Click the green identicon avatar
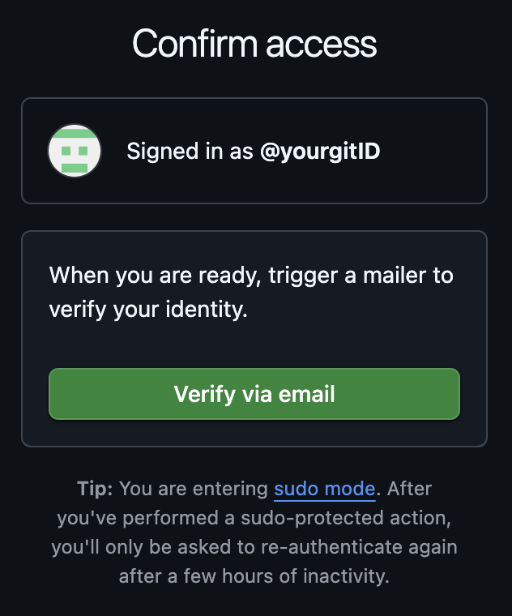Viewport: 512px width, 616px height. [x=75, y=151]
